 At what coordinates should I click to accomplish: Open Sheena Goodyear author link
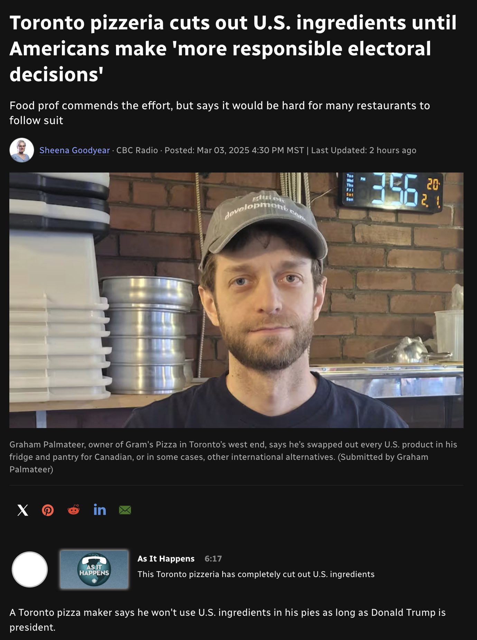point(75,150)
